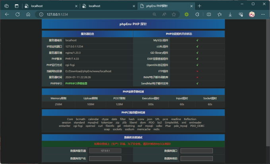Close the first localhost tab

(76, 6)
